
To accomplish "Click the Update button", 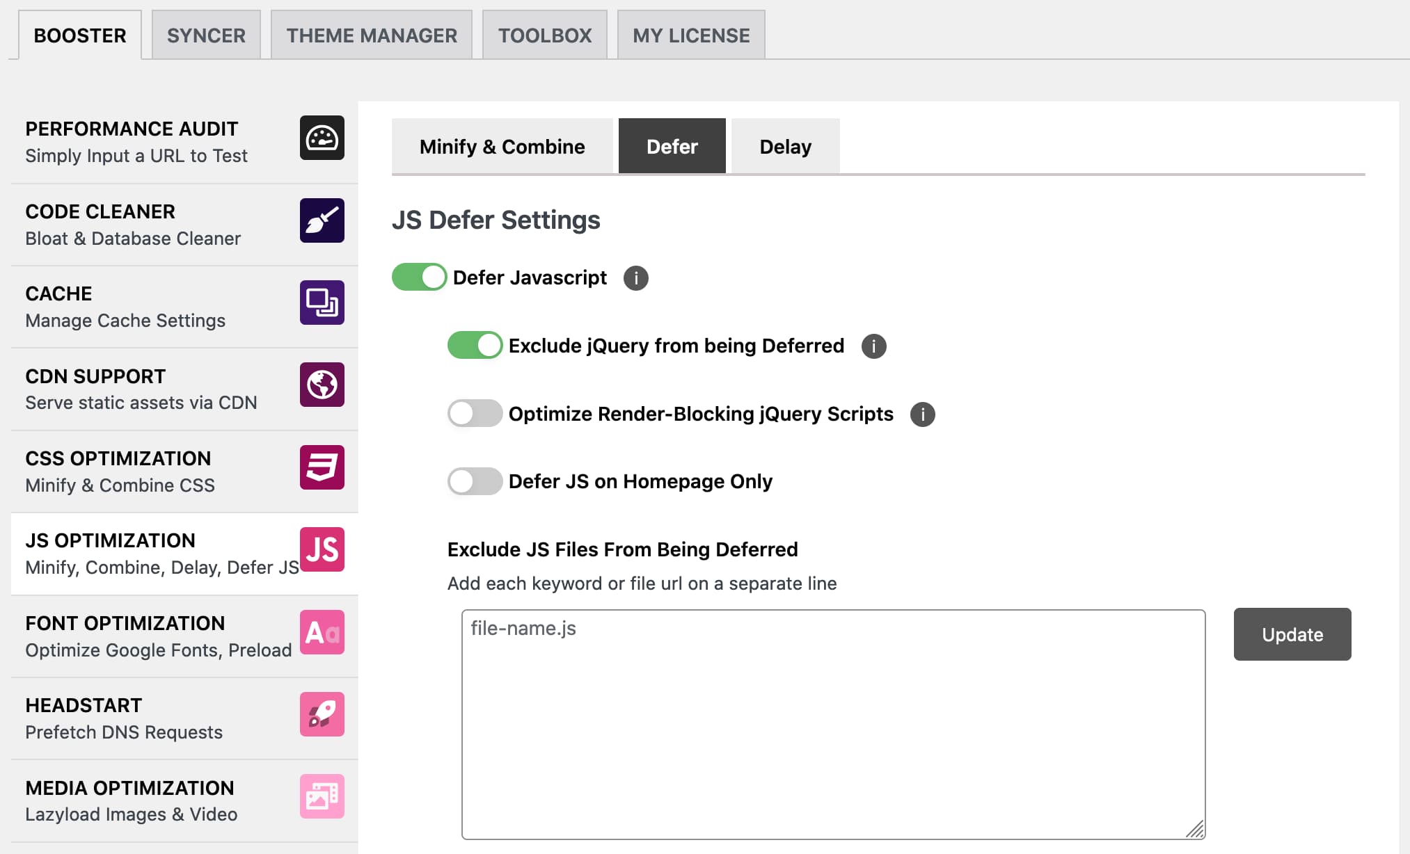I will tap(1292, 634).
